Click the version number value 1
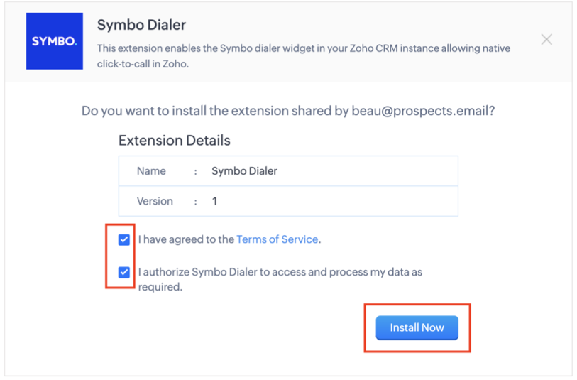The image size is (577, 380). [214, 201]
